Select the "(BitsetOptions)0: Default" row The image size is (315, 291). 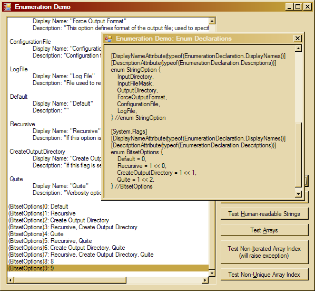(109, 206)
